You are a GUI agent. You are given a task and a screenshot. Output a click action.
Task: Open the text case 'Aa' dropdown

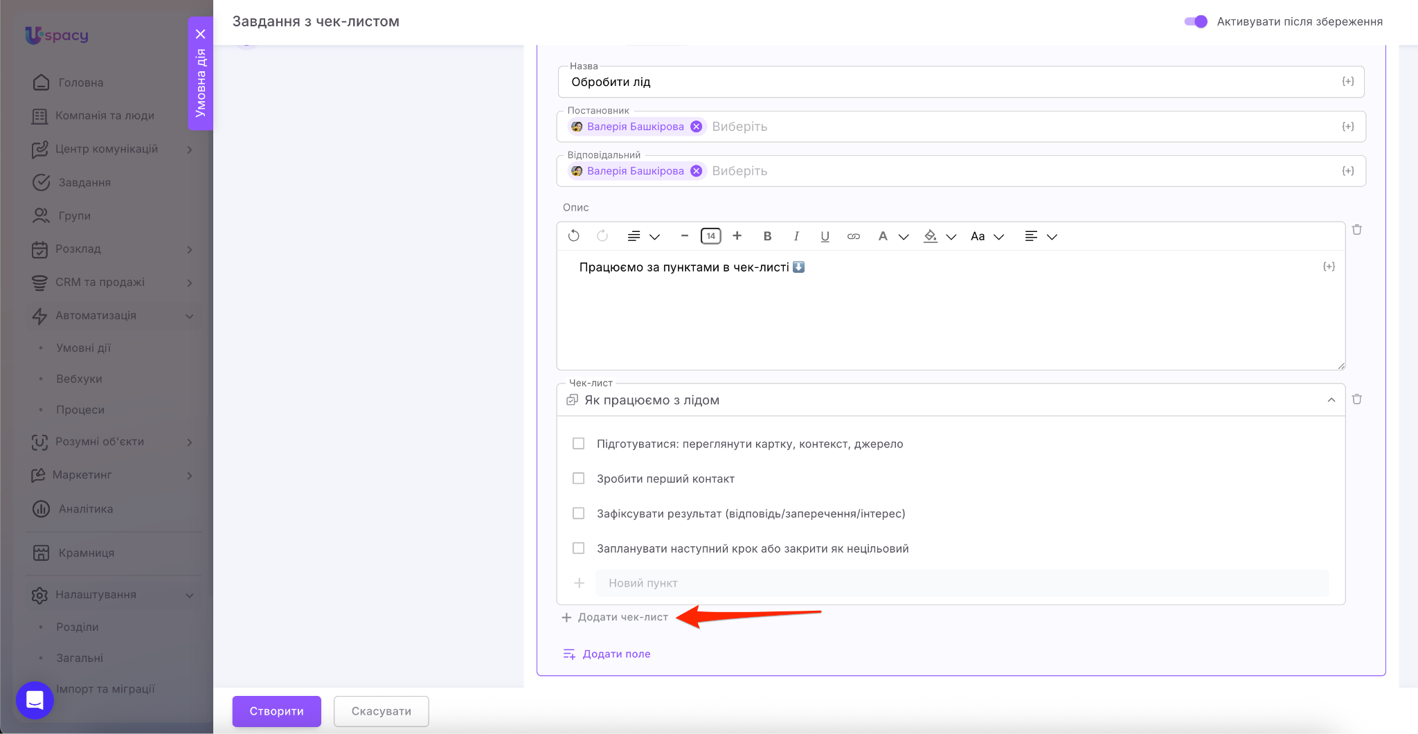click(987, 236)
